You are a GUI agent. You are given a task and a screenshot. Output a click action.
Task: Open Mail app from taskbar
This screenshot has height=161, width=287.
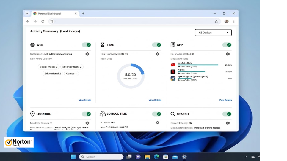click(x=175, y=157)
